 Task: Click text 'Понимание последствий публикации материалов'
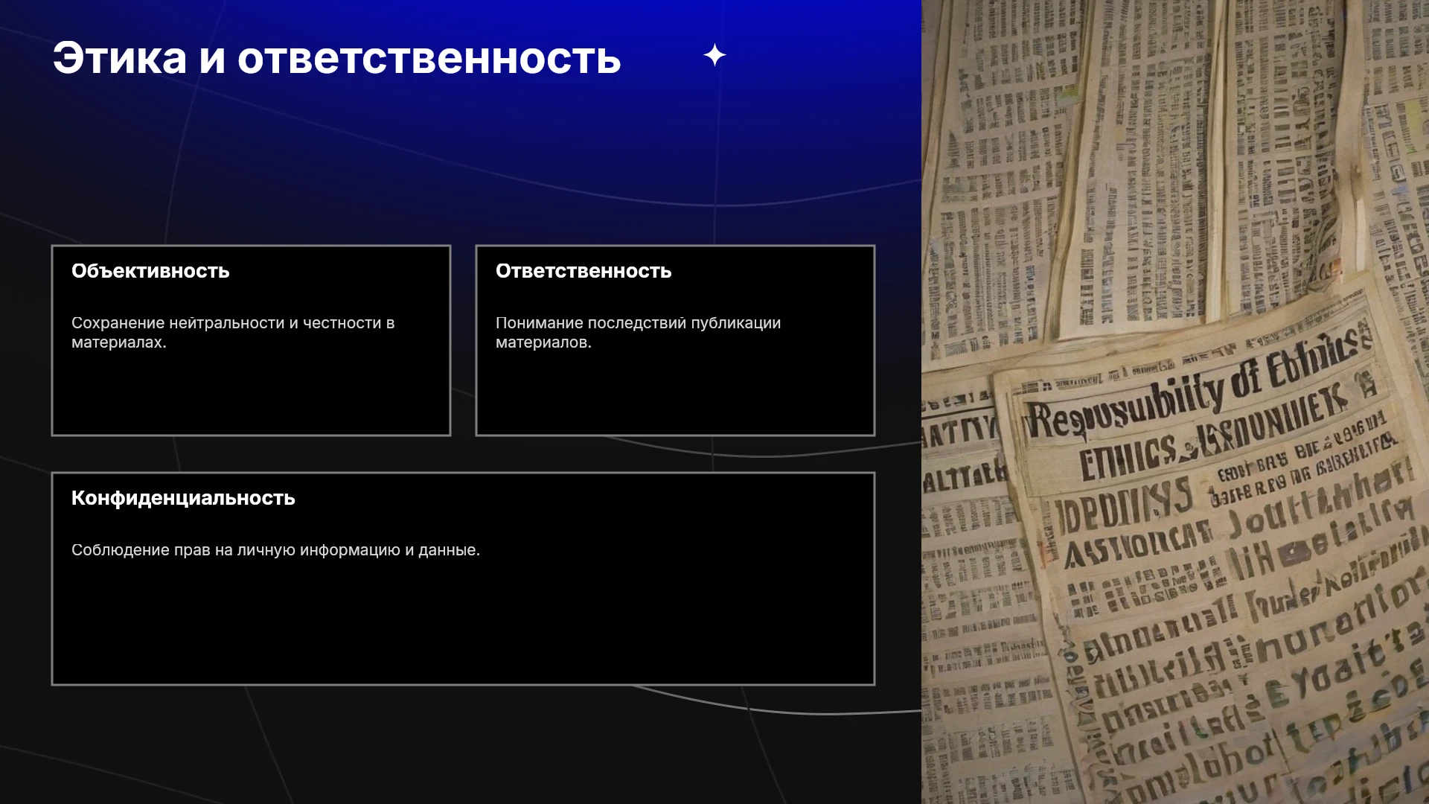tap(638, 333)
